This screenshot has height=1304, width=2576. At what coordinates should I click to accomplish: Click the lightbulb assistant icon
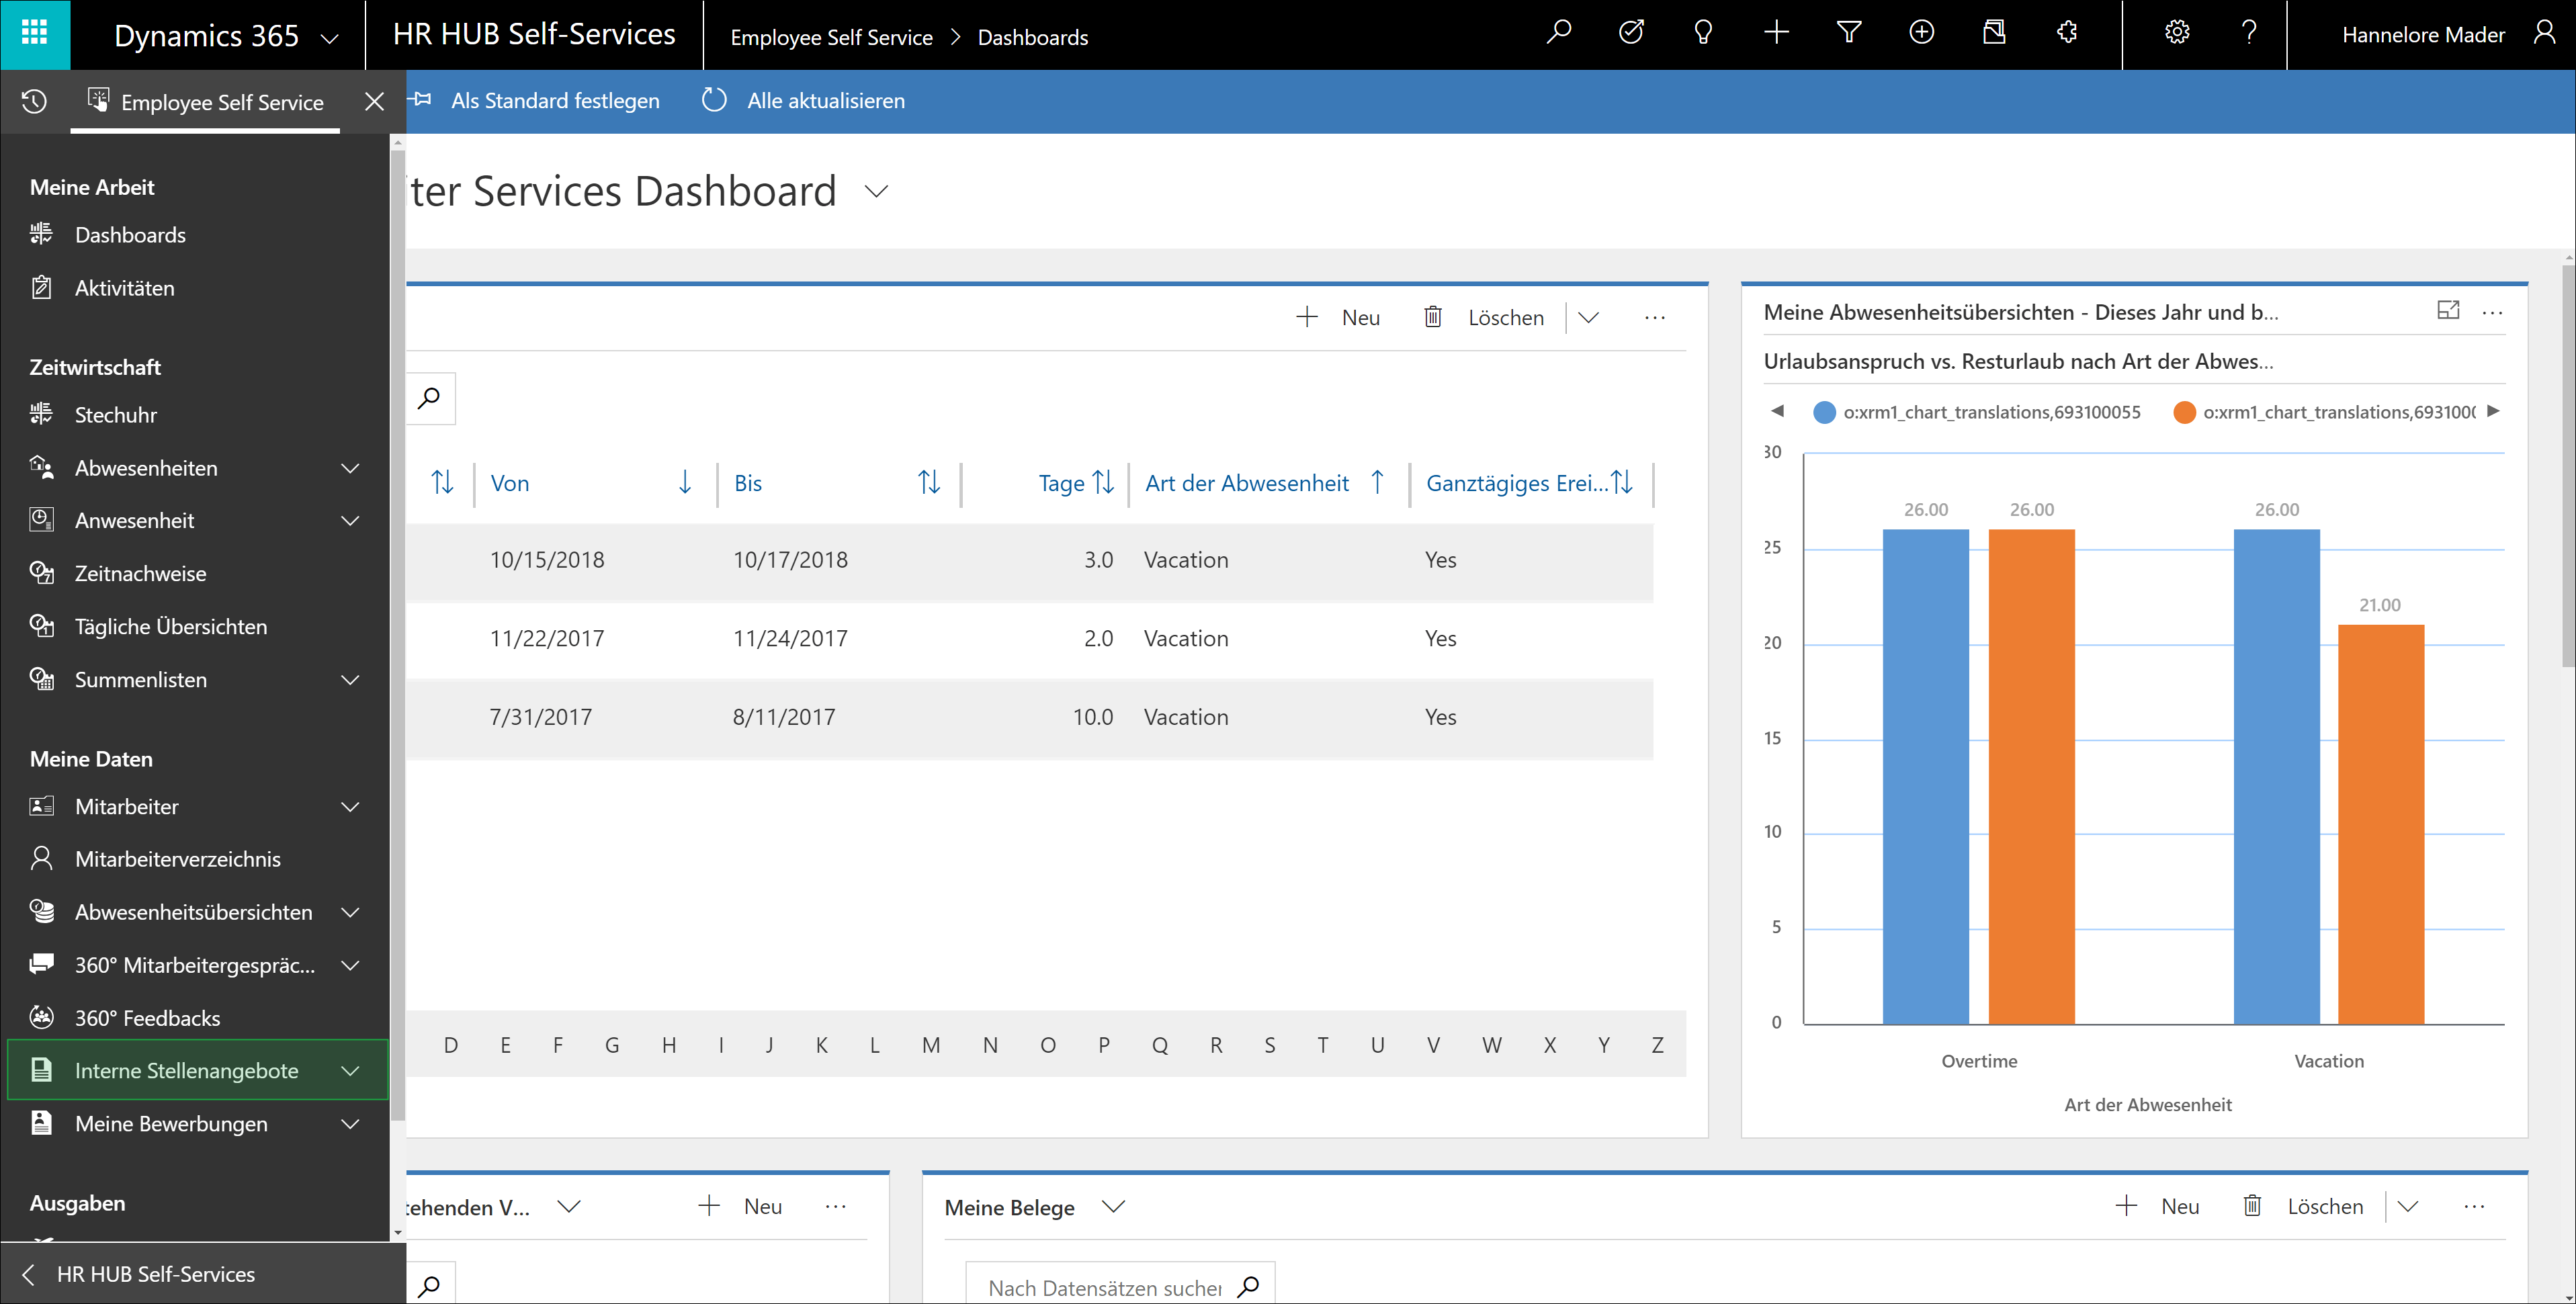(x=1703, y=33)
